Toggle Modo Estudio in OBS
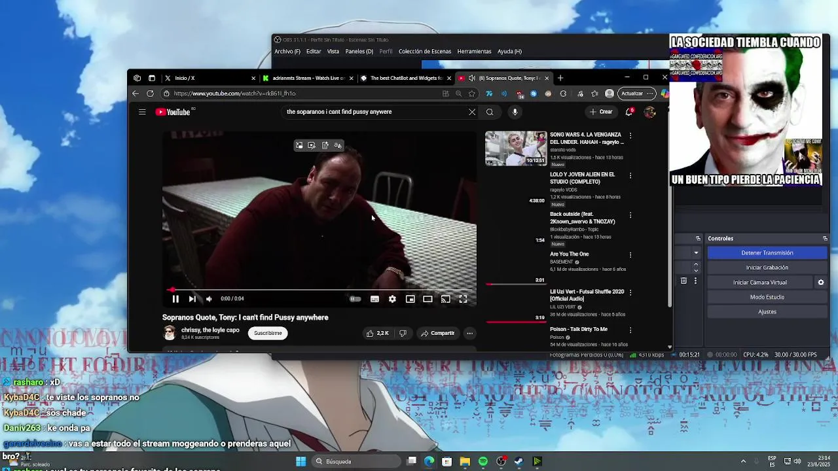This screenshot has height=471, width=838. tap(767, 297)
